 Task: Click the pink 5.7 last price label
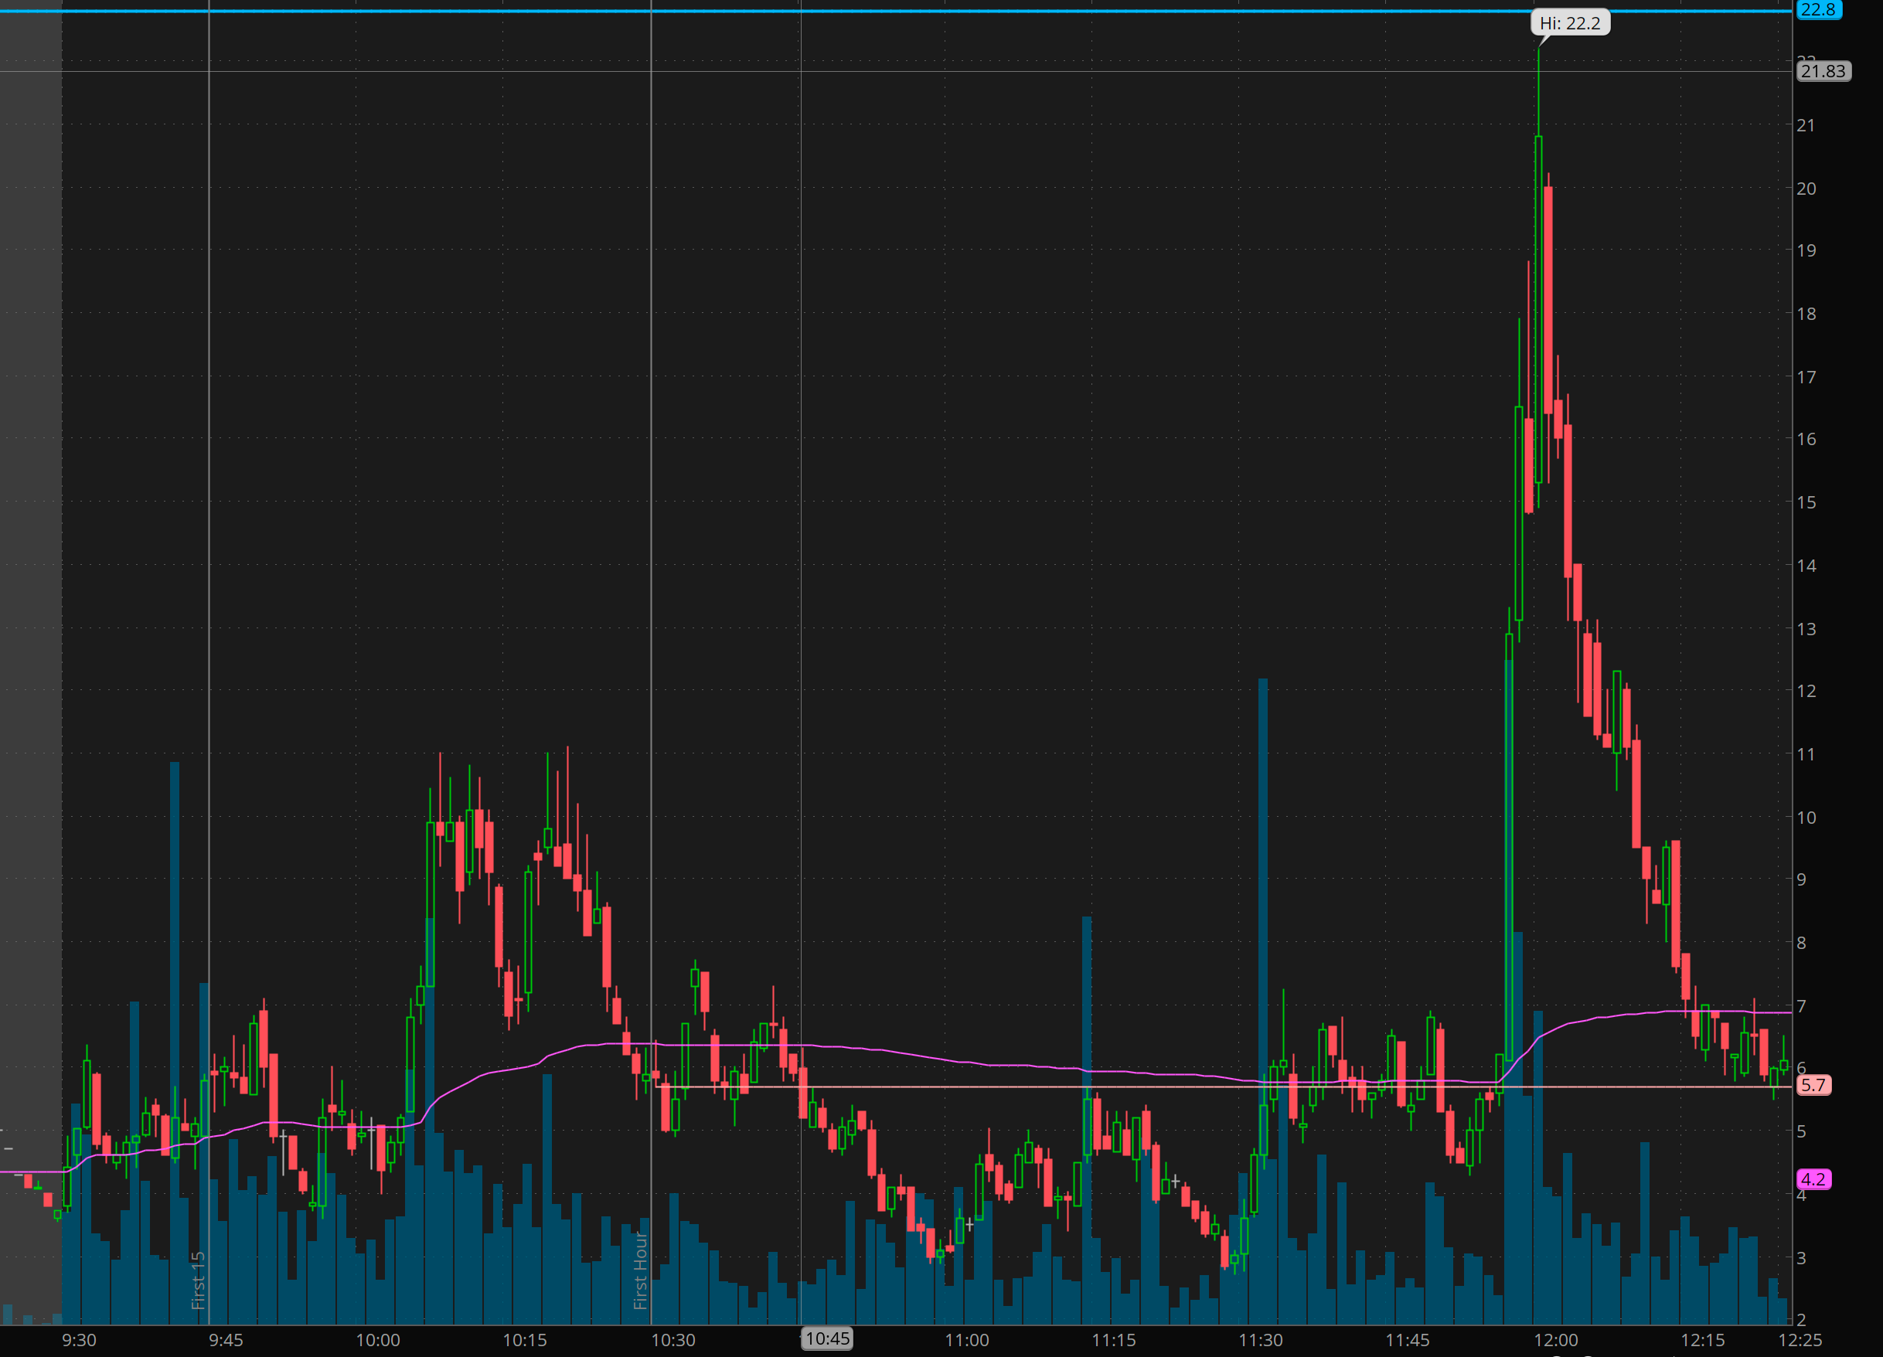(1813, 1085)
